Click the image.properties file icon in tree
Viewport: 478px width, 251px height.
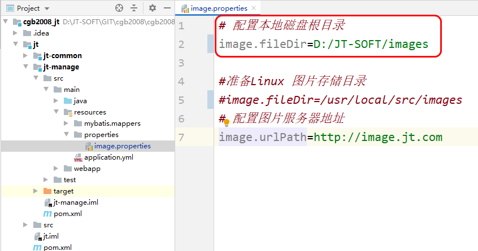click(89, 146)
